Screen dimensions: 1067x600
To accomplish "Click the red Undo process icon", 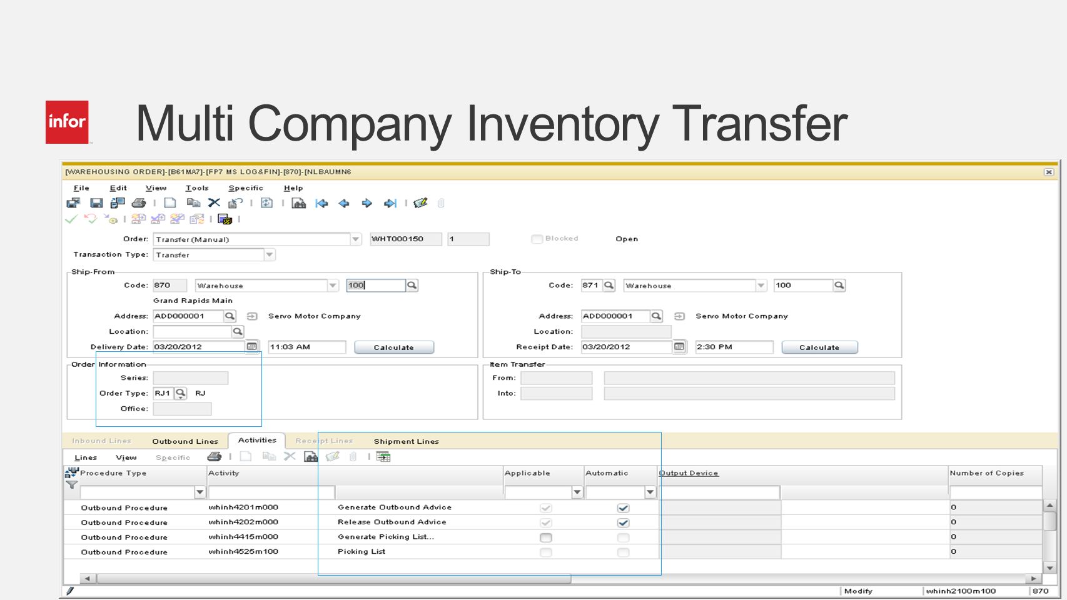I will (91, 219).
